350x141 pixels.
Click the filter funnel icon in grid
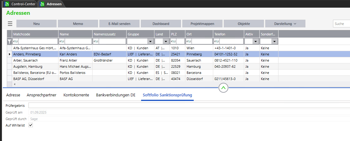(9, 41)
